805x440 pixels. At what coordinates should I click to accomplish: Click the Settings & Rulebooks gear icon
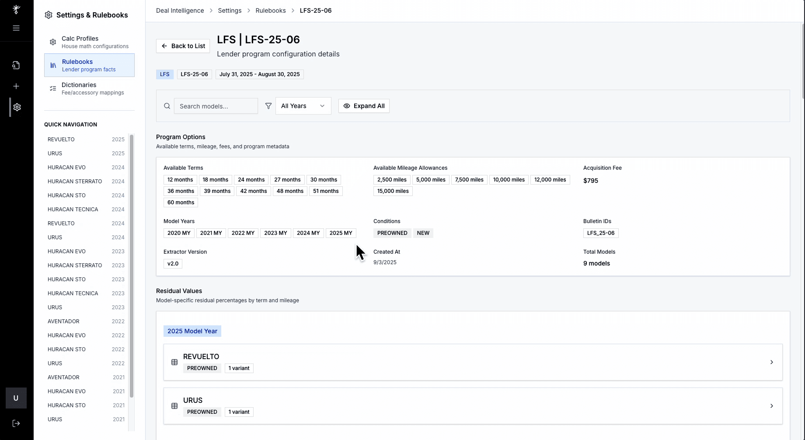tap(49, 15)
